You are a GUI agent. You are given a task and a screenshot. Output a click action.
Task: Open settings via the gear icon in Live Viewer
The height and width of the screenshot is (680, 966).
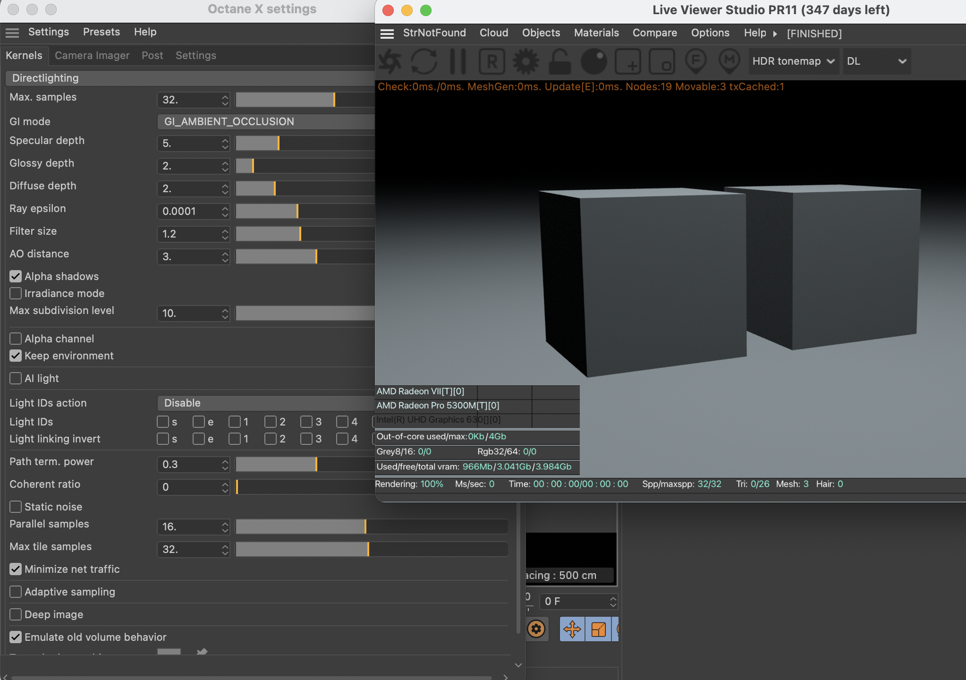[526, 61]
